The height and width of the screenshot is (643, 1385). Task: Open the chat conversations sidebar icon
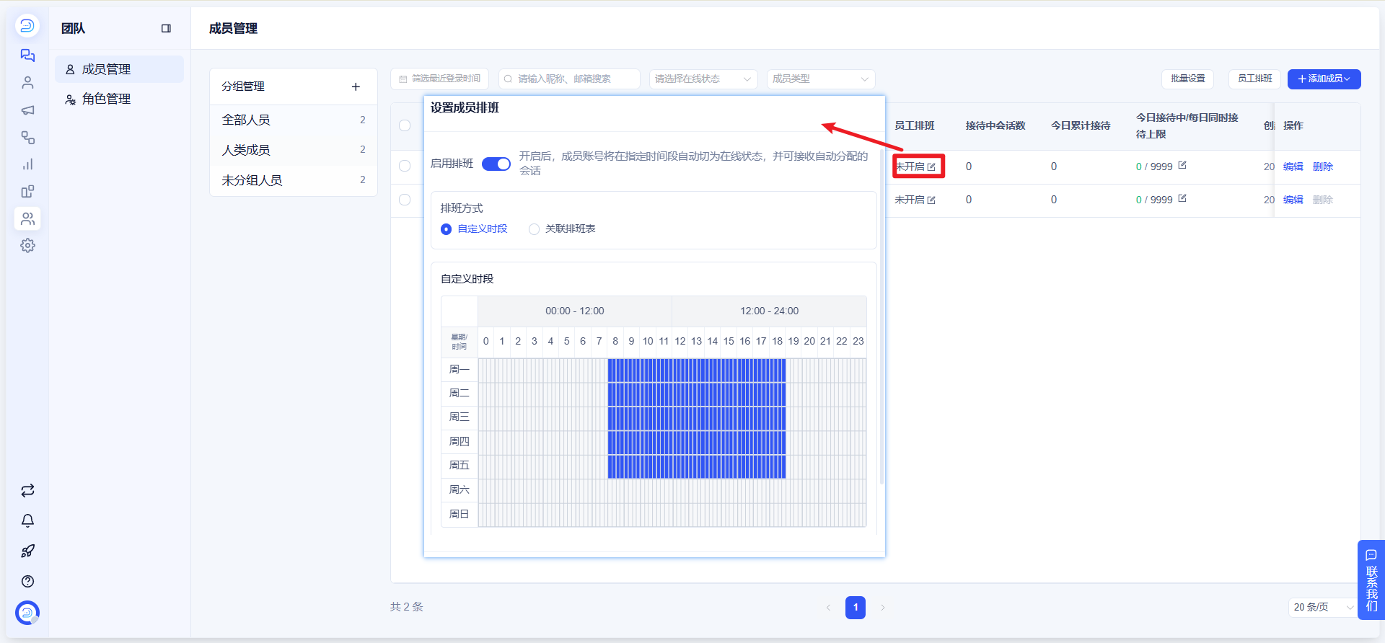pyautogui.click(x=27, y=56)
